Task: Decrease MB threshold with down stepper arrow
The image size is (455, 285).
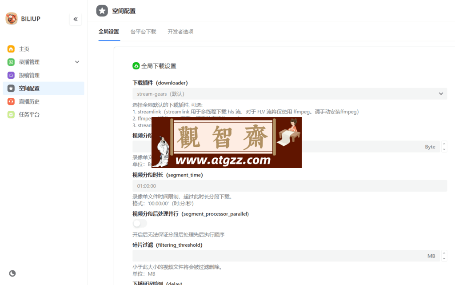Action: pyautogui.click(x=444, y=259)
